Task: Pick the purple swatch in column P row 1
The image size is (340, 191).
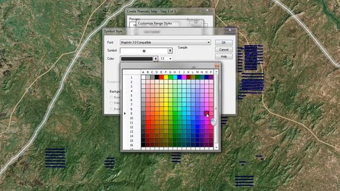Action: click(x=211, y=77)
